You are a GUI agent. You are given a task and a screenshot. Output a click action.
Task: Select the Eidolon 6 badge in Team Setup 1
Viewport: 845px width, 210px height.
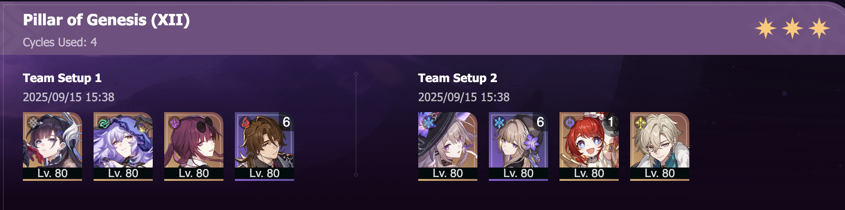tap(286, 122)
